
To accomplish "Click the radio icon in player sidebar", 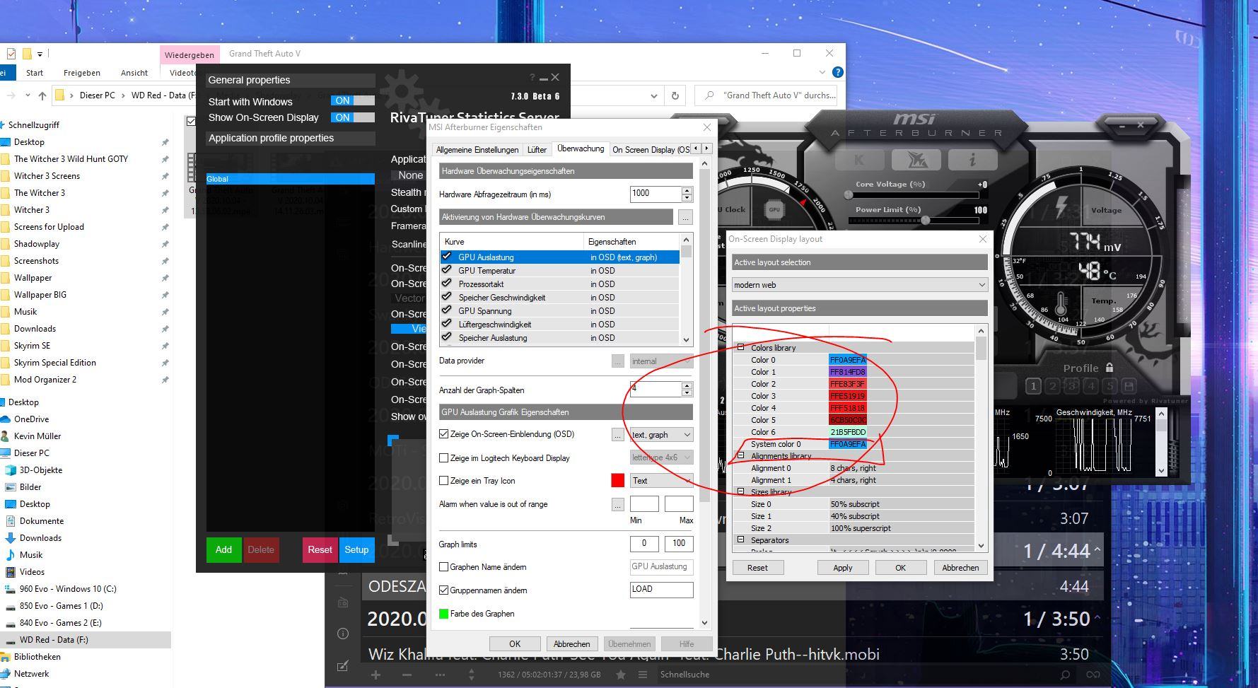I will 343,602.
